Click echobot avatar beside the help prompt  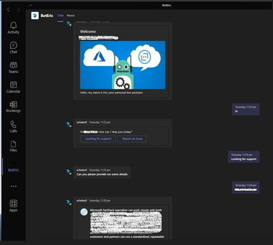(x=69, y=125)
